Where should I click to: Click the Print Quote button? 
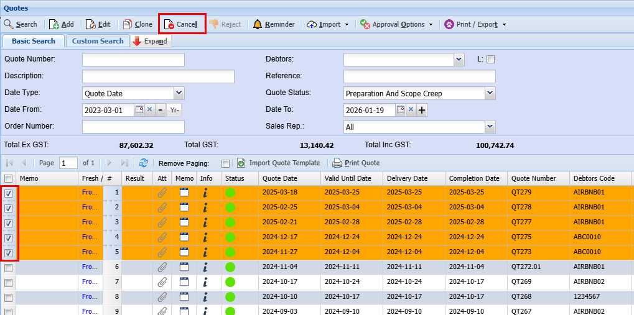(356, 163)
